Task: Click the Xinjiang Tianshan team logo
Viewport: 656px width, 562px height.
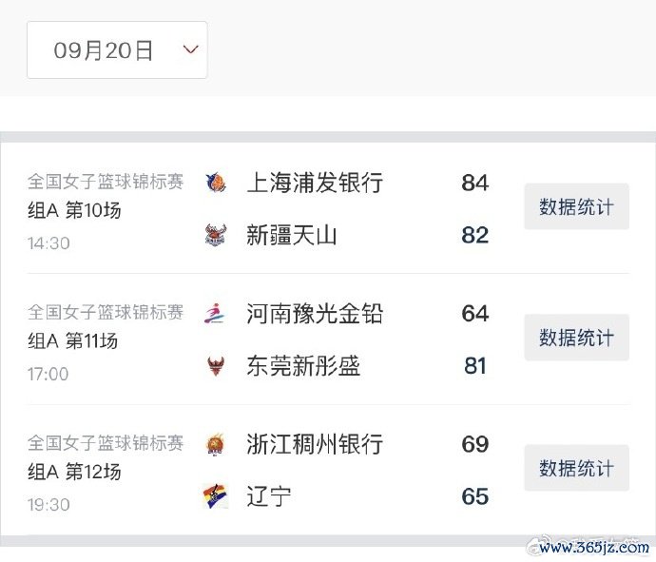Action: click(216, 234)
